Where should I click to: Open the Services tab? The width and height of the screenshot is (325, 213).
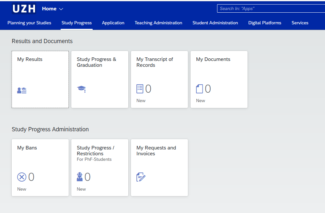tap(300, 23)
